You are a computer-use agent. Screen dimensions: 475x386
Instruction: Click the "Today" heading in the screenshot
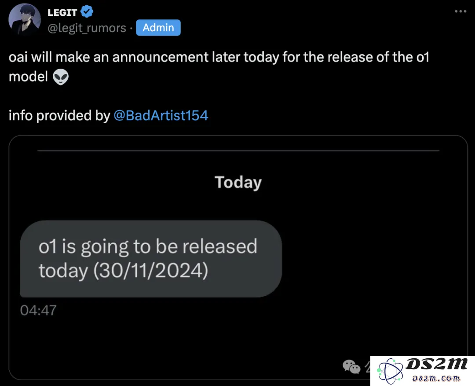238,182
